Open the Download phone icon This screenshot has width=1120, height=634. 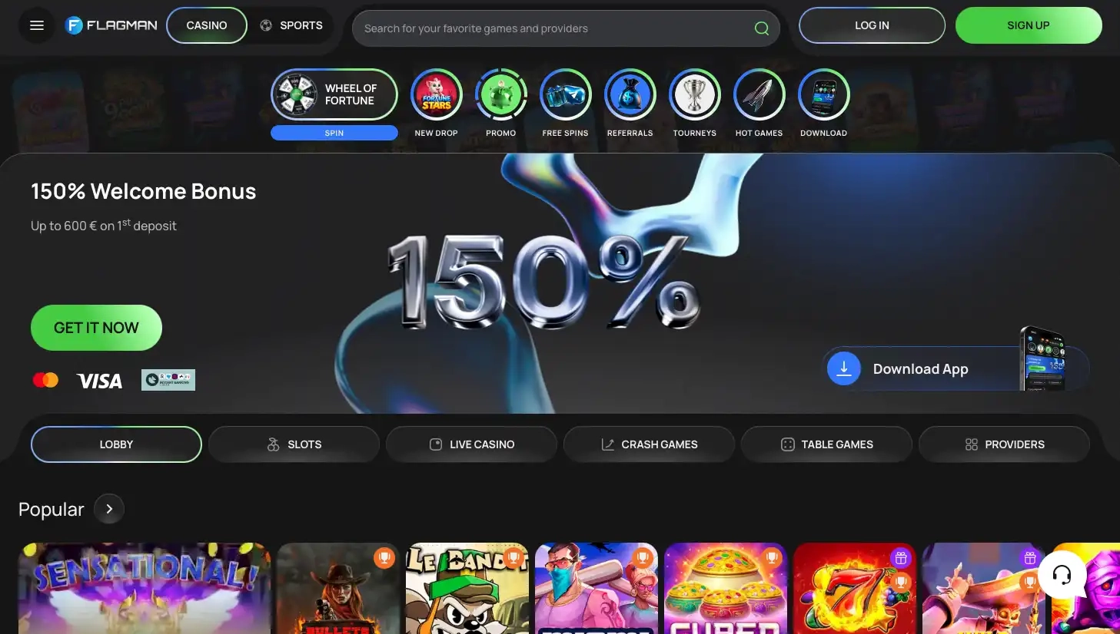823,95
